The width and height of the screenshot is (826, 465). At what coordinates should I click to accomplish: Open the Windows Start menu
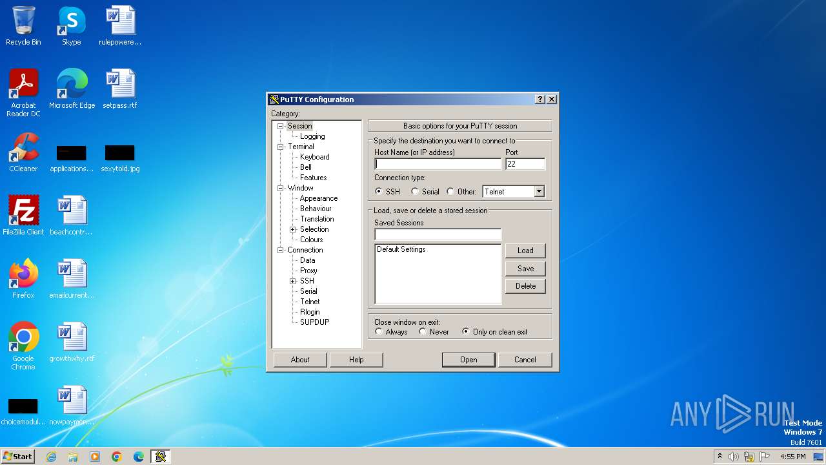tap(17, 457)
